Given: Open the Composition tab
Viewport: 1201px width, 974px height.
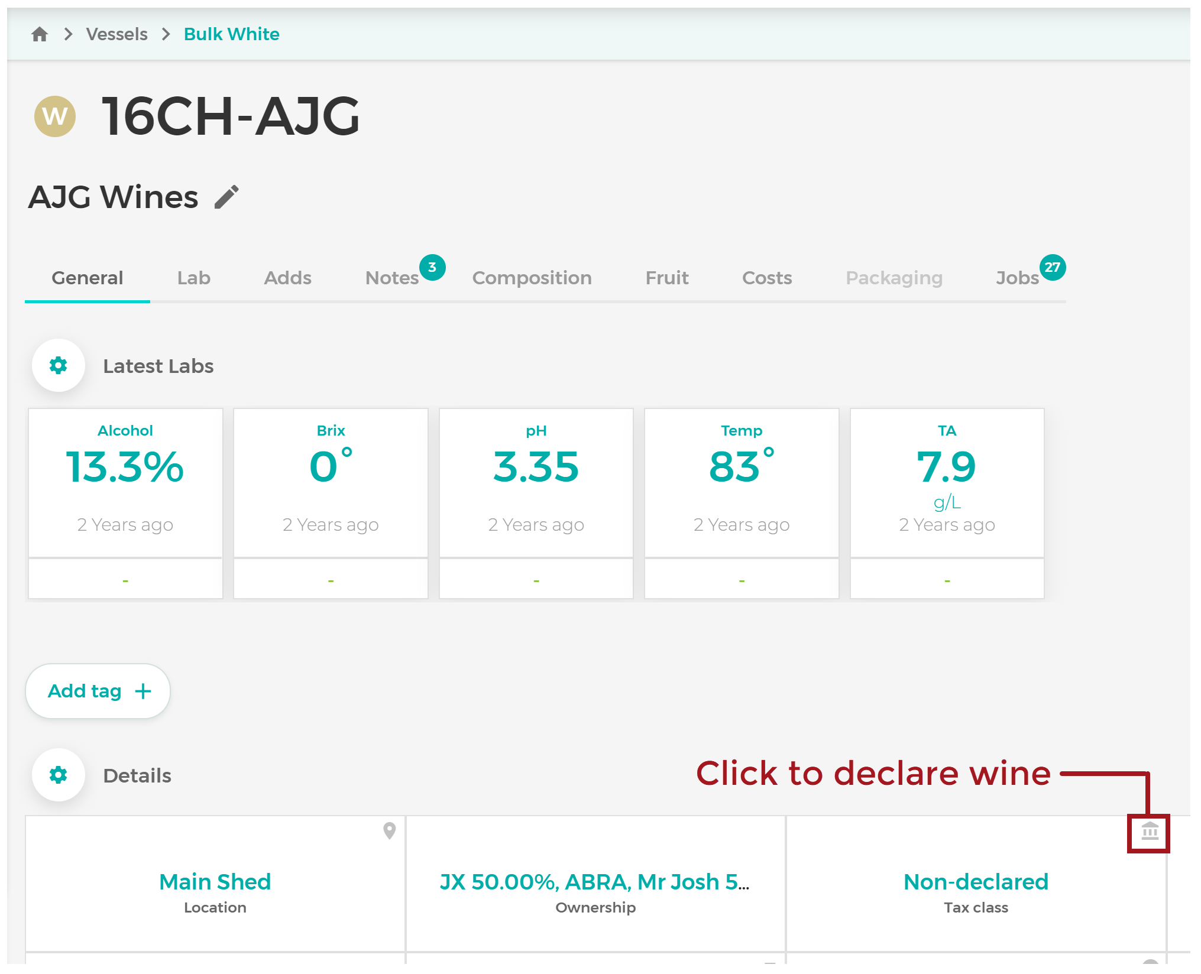Looking at the screenshot, I should point(532,278).
